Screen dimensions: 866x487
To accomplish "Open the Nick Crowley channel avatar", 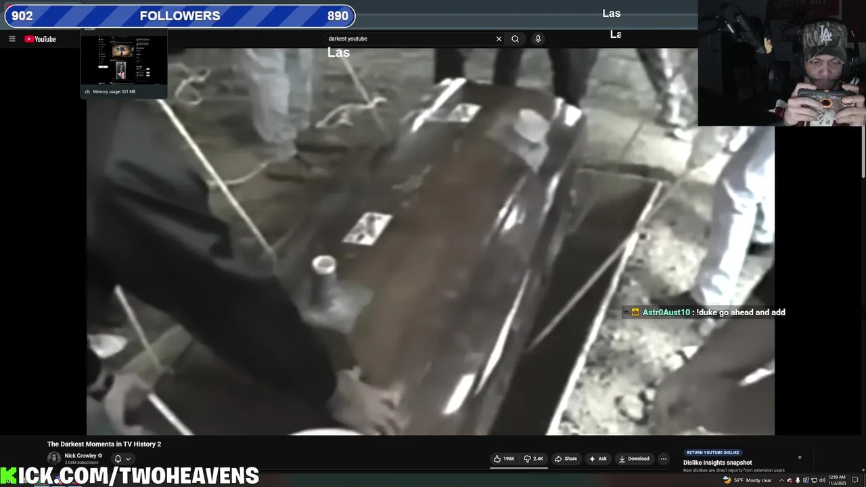I will pos(53,458).
